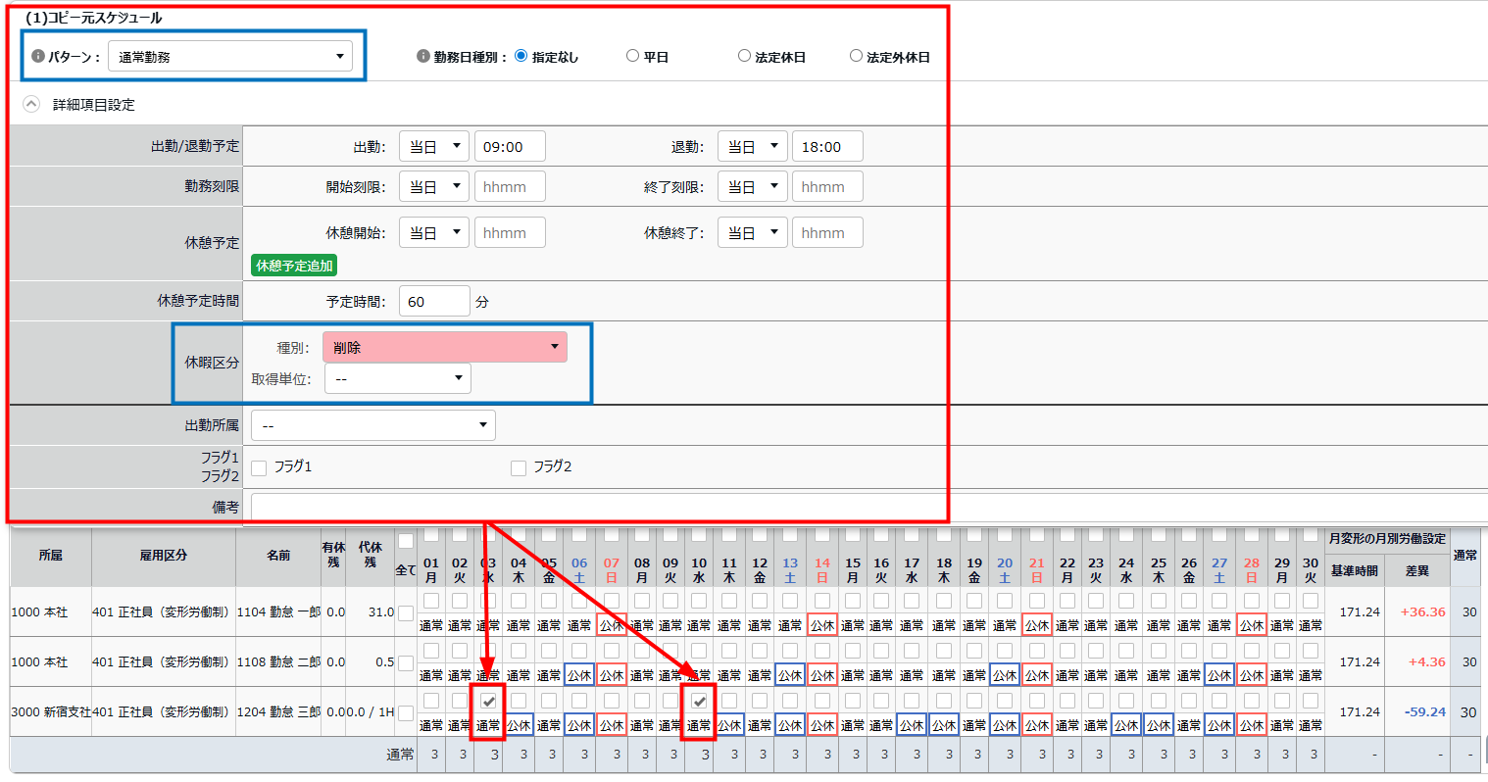Click the 基準時間 column header

tap(1355, 570)
